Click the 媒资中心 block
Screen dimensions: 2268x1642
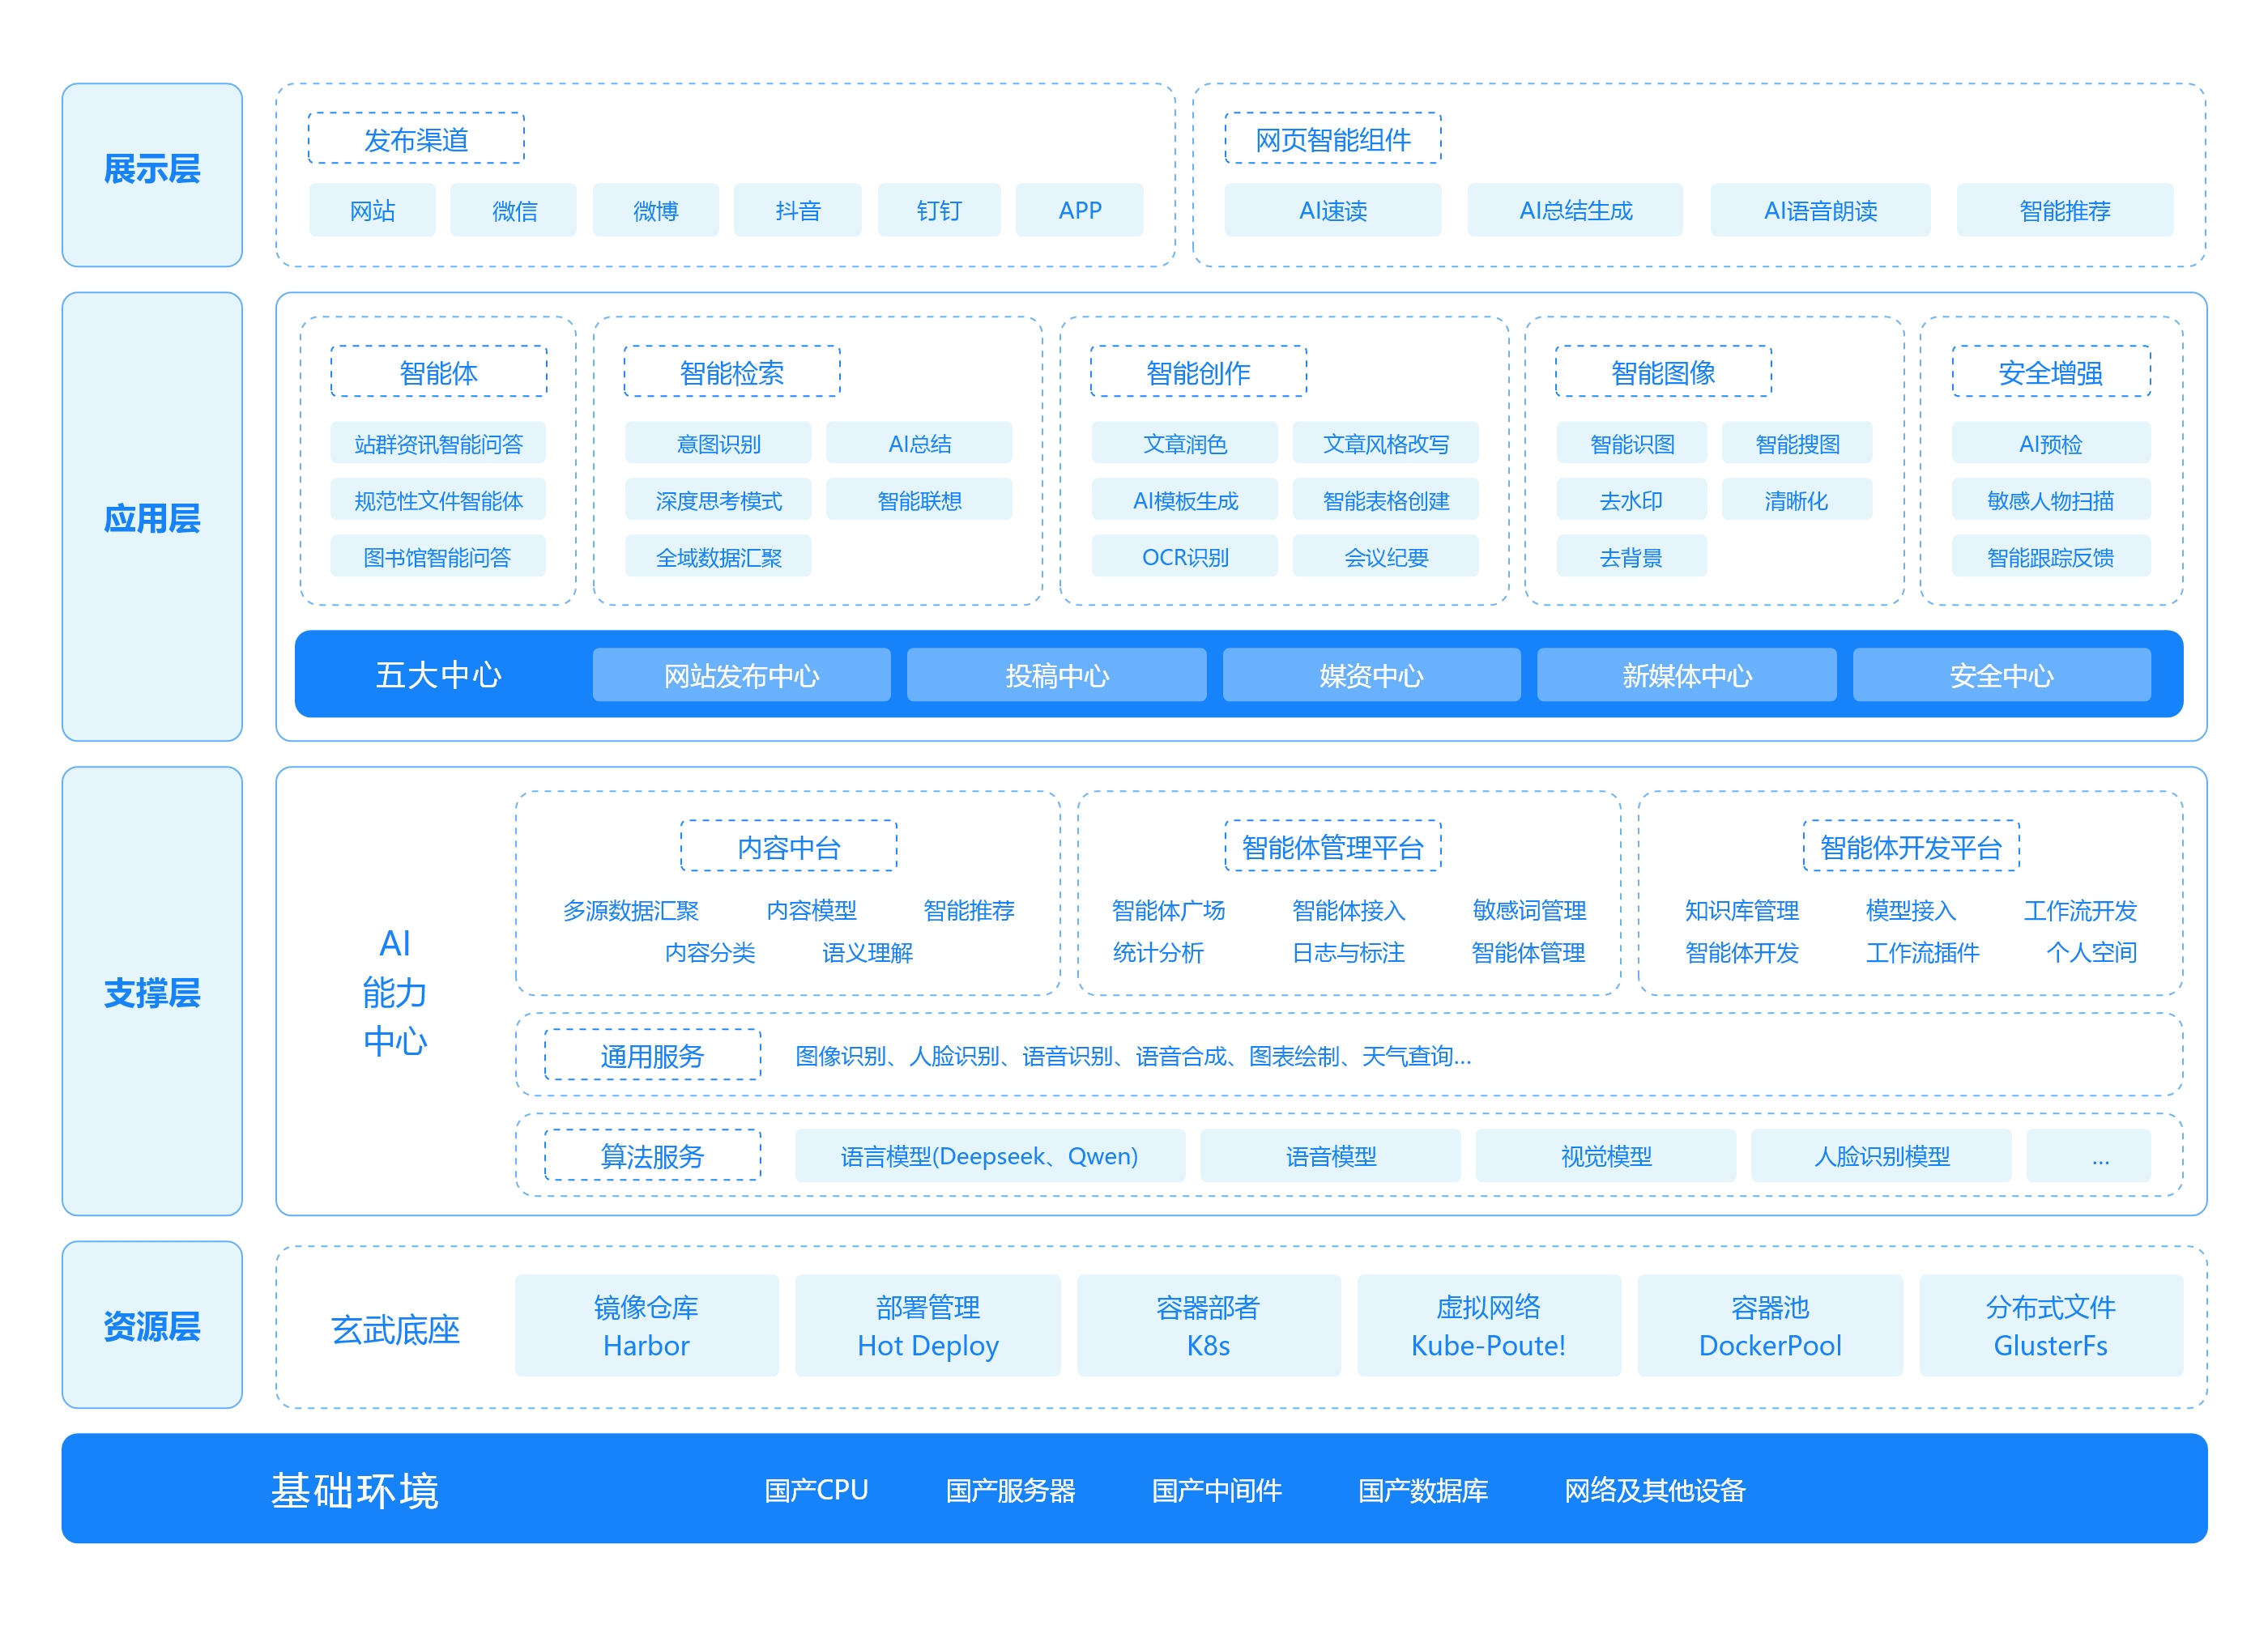(1371, 675)
